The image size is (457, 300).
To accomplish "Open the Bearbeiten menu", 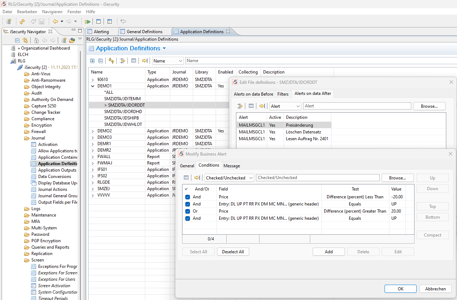I will click(27, 12).
